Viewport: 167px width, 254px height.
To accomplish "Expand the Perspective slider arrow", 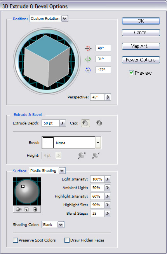I will pos(108,97).
